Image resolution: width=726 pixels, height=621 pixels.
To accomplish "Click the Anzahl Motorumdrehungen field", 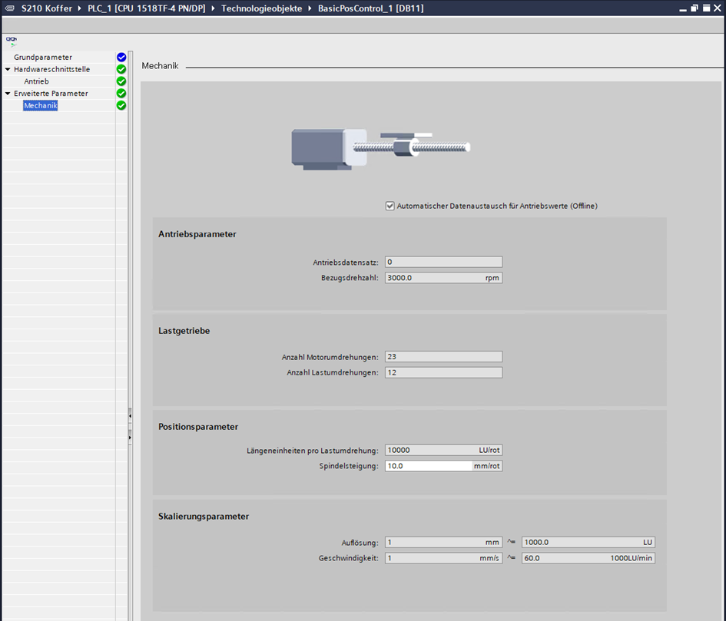I will (443, 357).
